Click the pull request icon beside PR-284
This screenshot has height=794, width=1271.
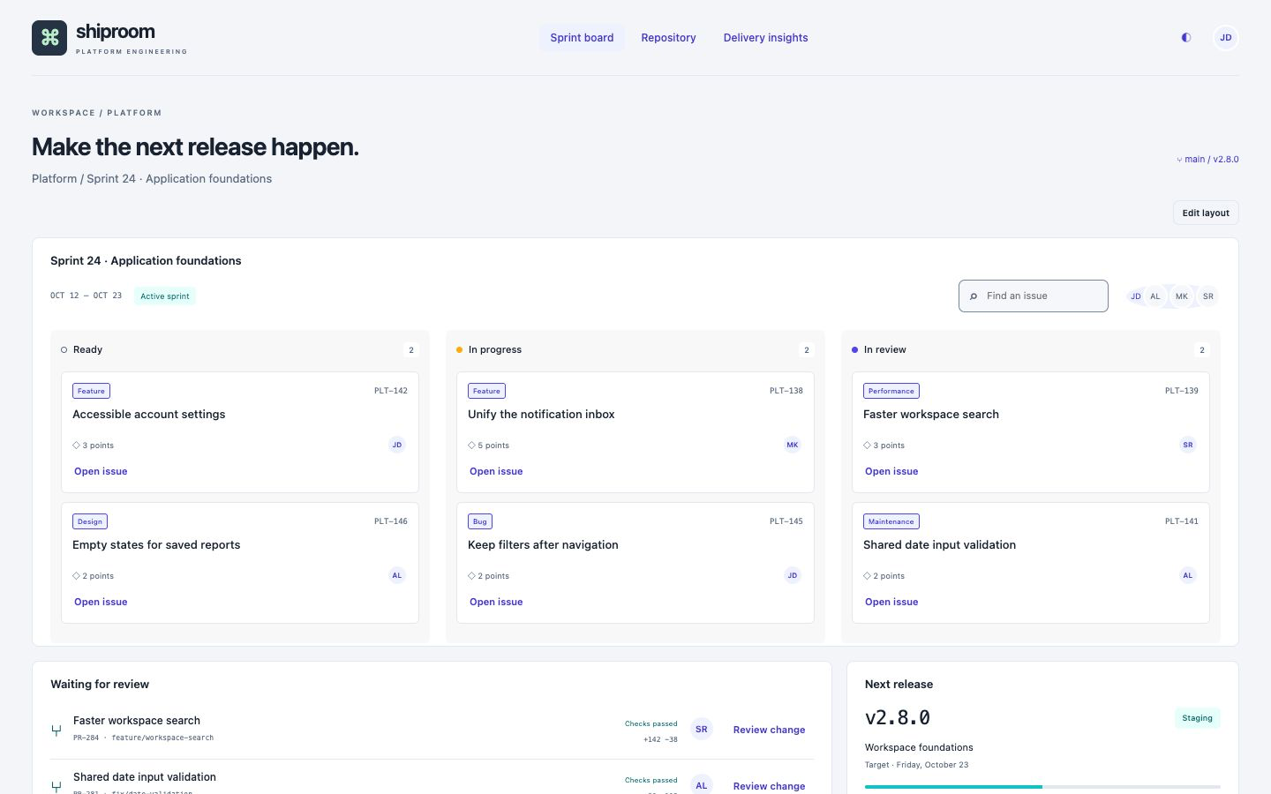pyautogui.click(x=56, y=730)
